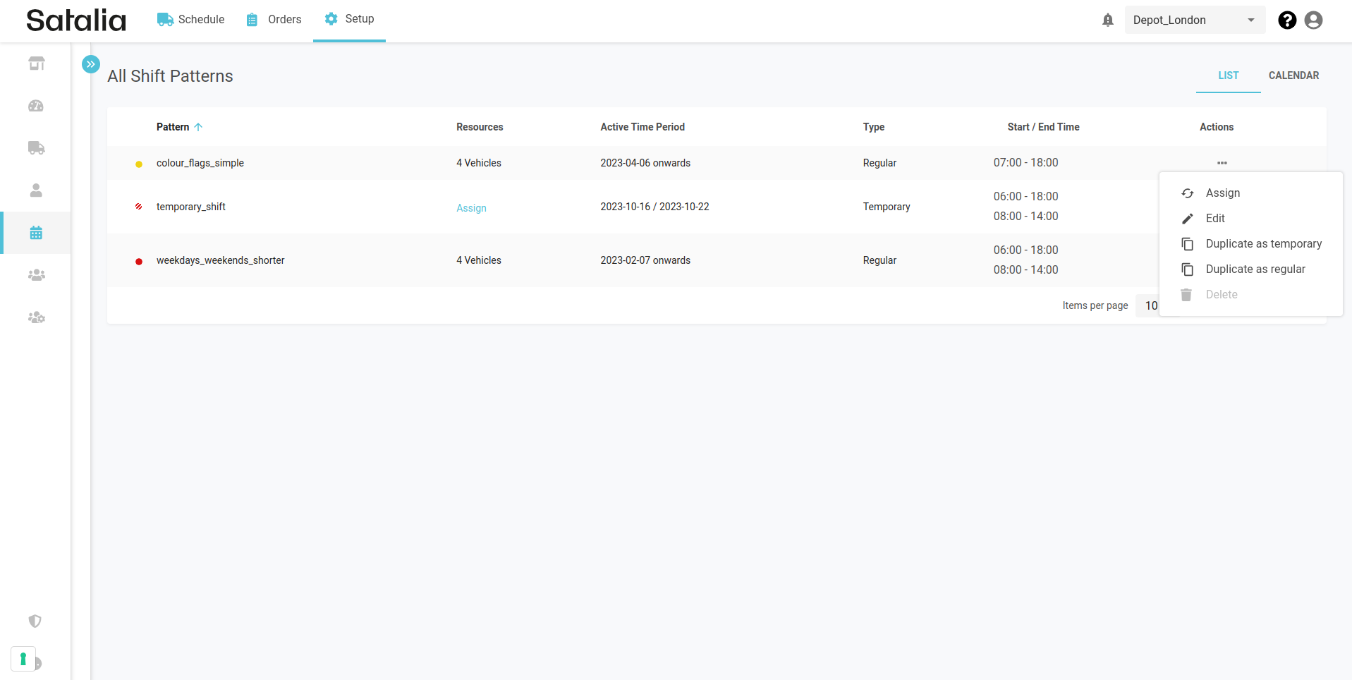Open the people group sidebar icon
Image resolution: width=1352 pixels, height=680 pixels.
36,275
